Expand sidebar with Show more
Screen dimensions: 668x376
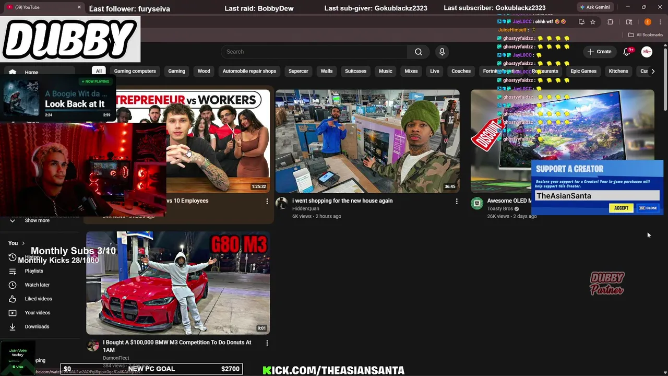click(x=38, y=220)
